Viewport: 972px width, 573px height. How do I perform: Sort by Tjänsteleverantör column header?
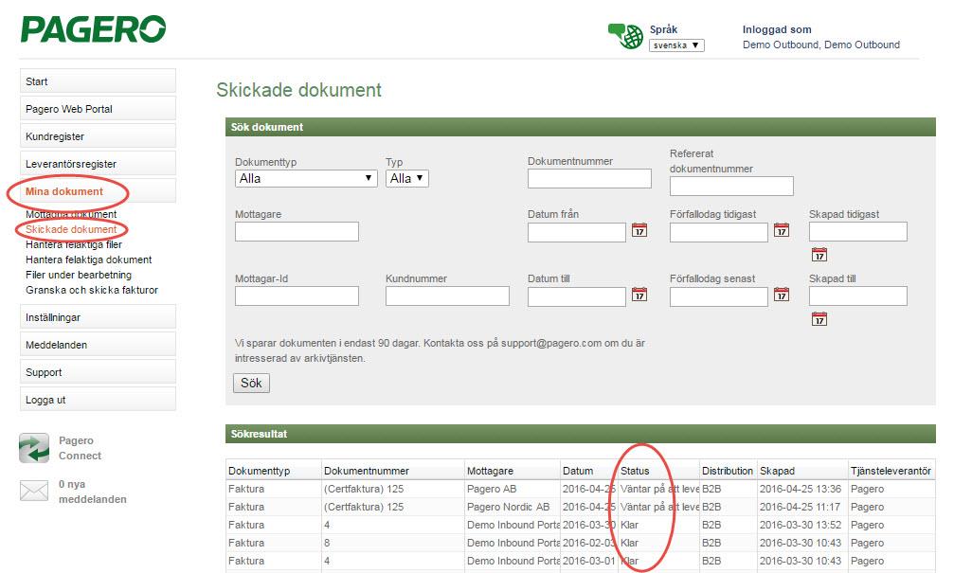[x=891, y=471]
